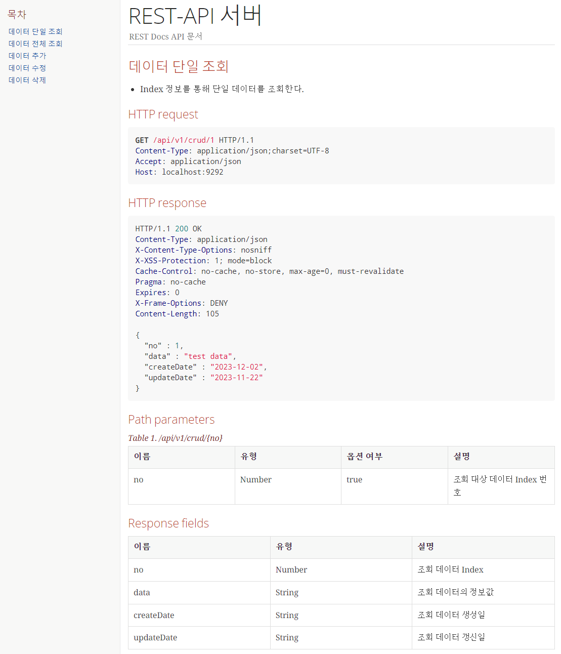Click the 목차 sidebar heading
The image size is (561, 654).
[x=17, y=15]
